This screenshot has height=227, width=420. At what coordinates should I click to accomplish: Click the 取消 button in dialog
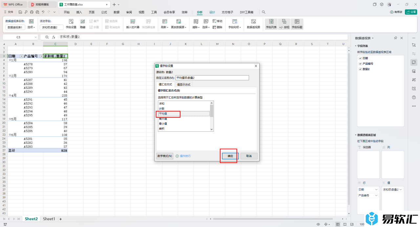[x=249, y=156]
